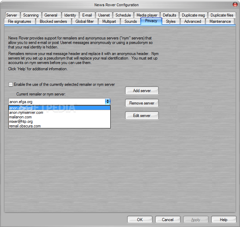Switch to the Styles tab

click(x=171, y=21)
